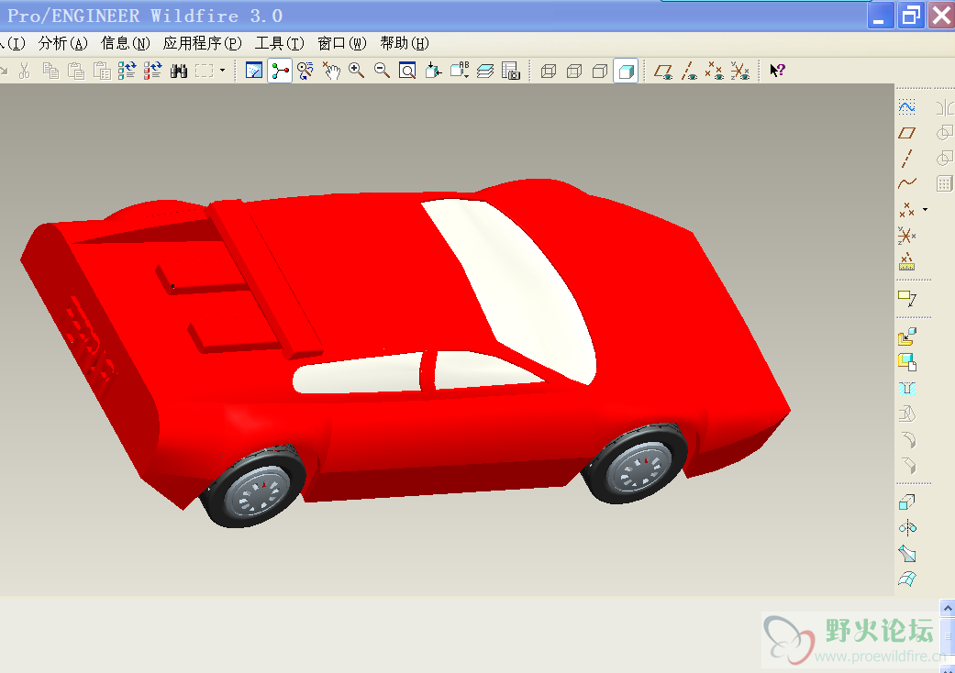Click the Zoom Out magnifier

click(x=382, y=71)
